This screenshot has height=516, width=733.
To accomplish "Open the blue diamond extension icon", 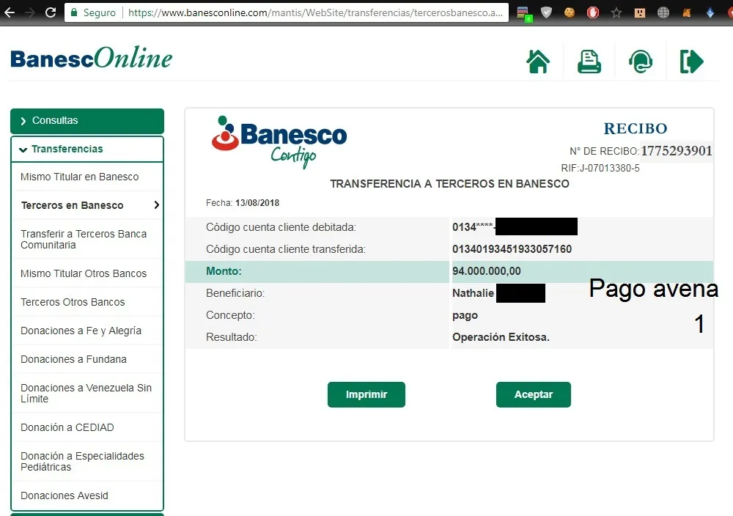I will [x=710, y=12].
